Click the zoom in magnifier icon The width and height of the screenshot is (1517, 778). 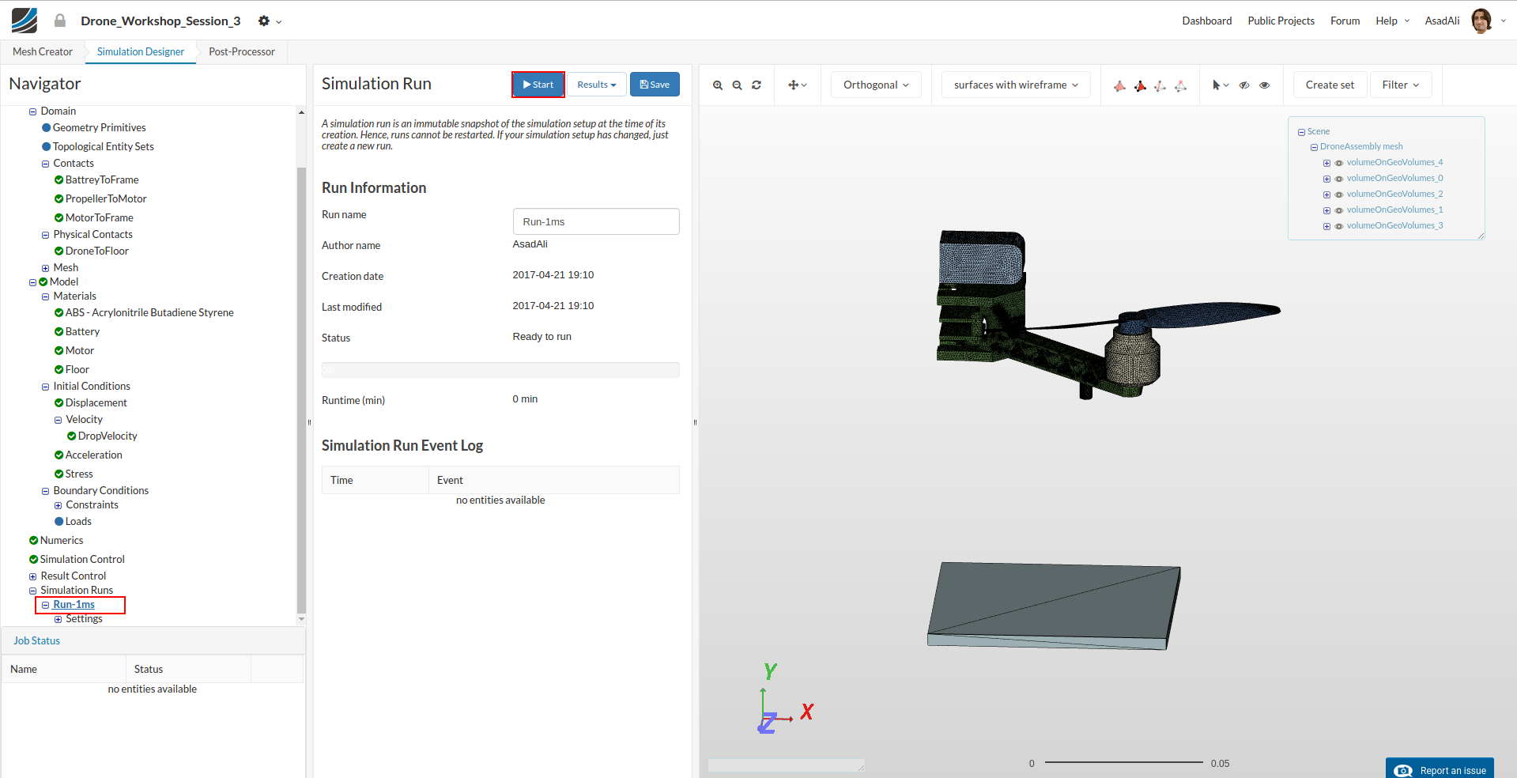[718, 85]
